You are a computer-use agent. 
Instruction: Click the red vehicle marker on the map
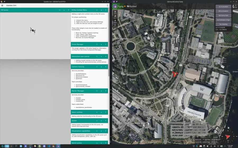pyautogui.click(x=175, y=74)
